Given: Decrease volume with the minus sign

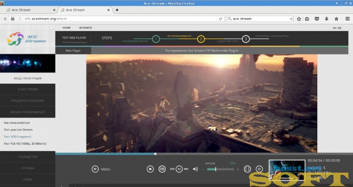Looking at the screenshot, I should [x=203, y=169].
